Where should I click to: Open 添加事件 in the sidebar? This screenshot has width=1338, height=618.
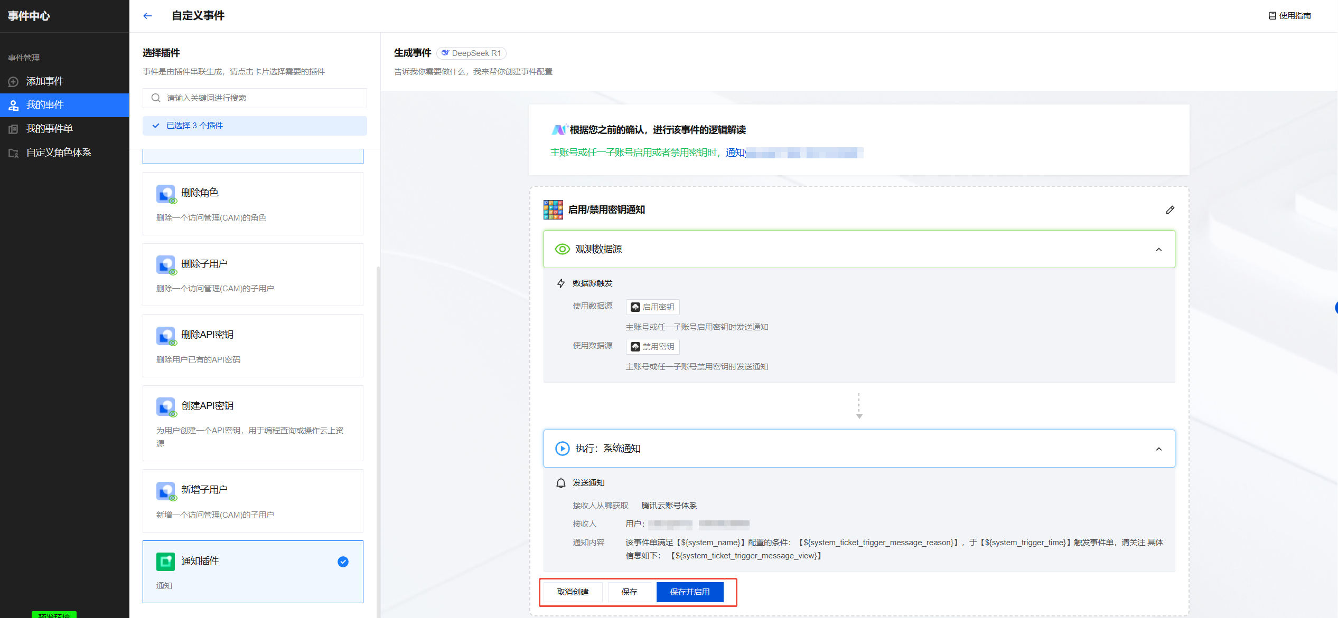(x=45, y=81)
